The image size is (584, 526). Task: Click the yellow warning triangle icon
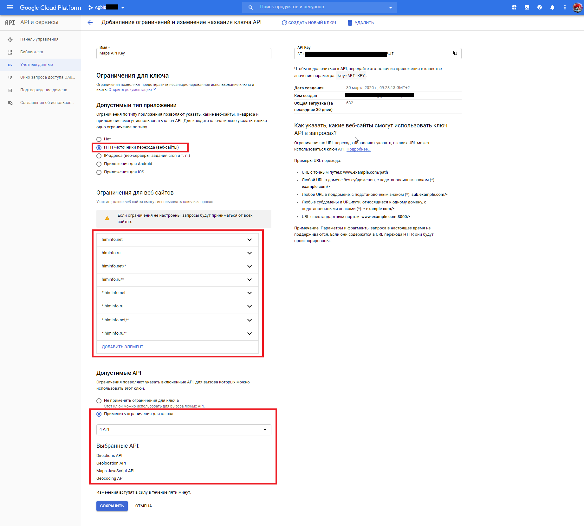(107, 218)
